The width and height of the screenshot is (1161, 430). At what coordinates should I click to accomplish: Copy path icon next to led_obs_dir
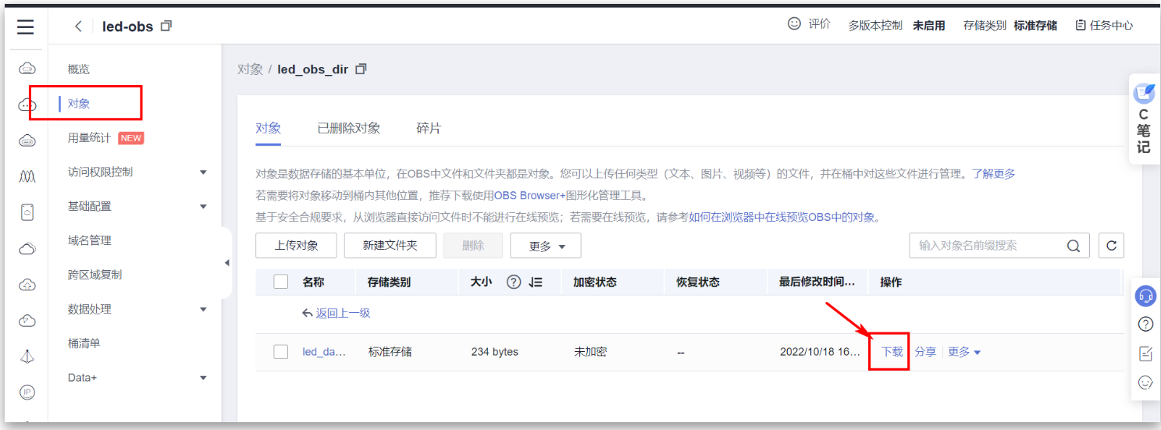(x=360, y=69)
